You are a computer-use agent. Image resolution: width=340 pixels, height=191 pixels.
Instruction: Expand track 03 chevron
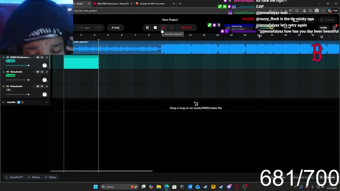tap(47, 72)
